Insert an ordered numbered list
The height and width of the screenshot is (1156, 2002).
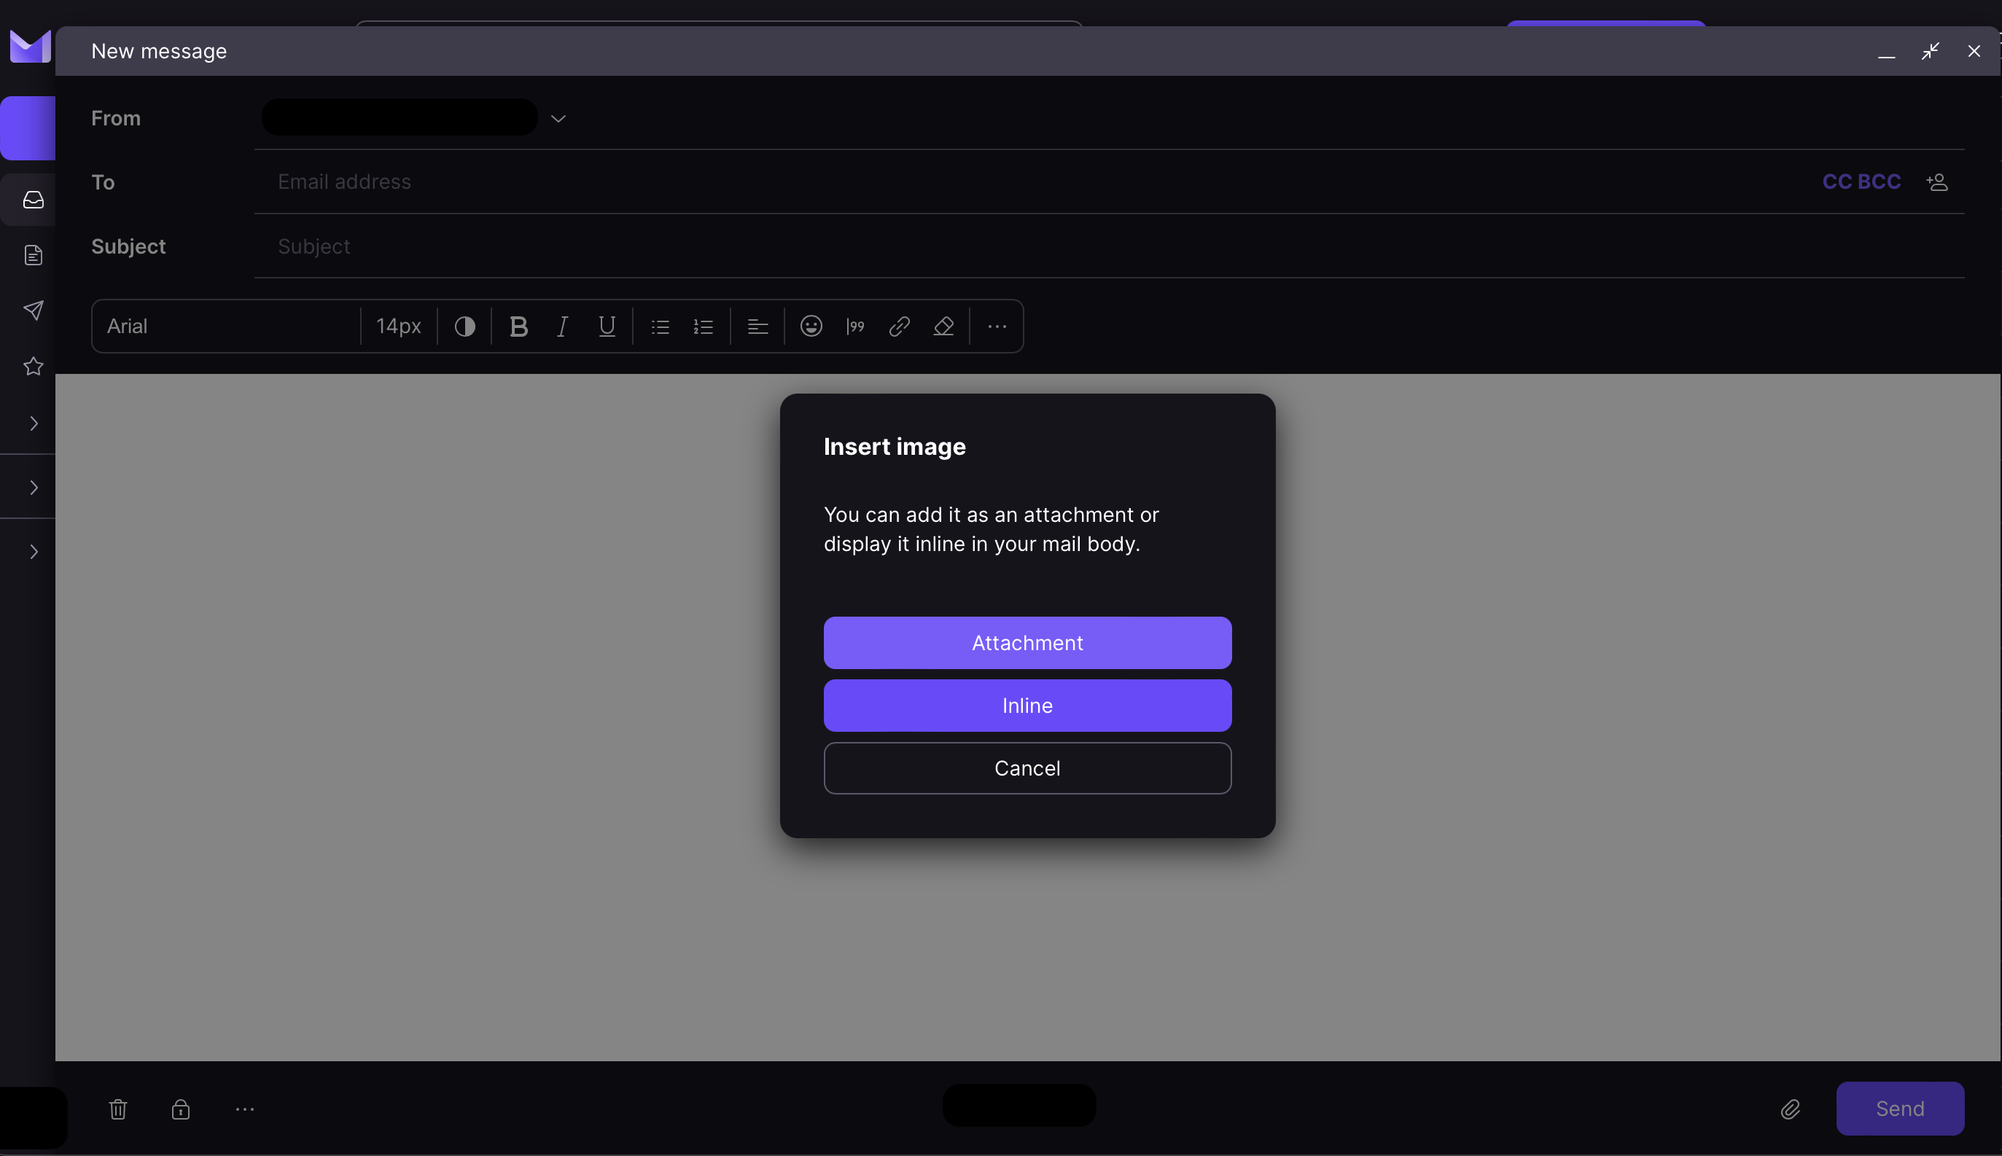704,327
